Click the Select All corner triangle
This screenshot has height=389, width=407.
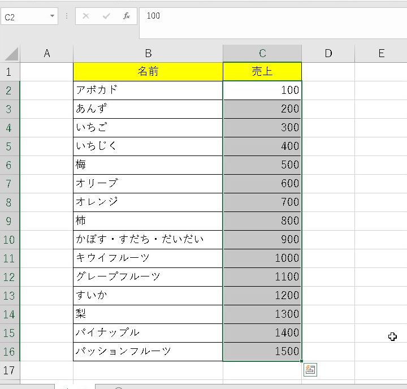[11, 54]
